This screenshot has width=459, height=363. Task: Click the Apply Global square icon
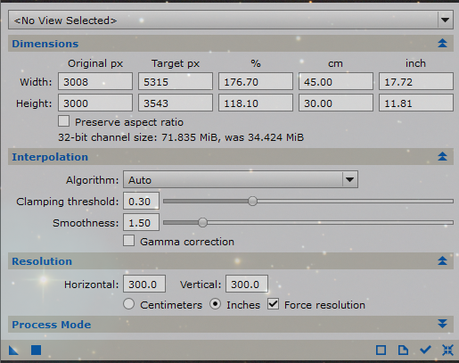pyautogui.click(x=37, y=350)
